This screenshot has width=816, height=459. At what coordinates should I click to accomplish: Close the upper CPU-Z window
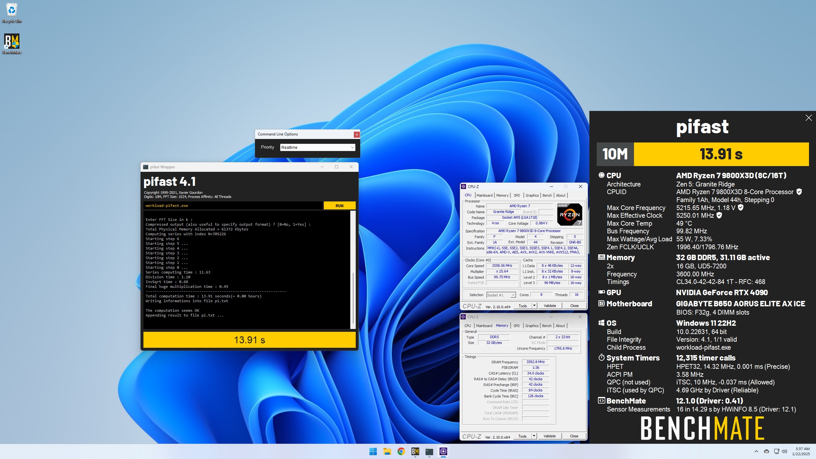coord(580,186)
